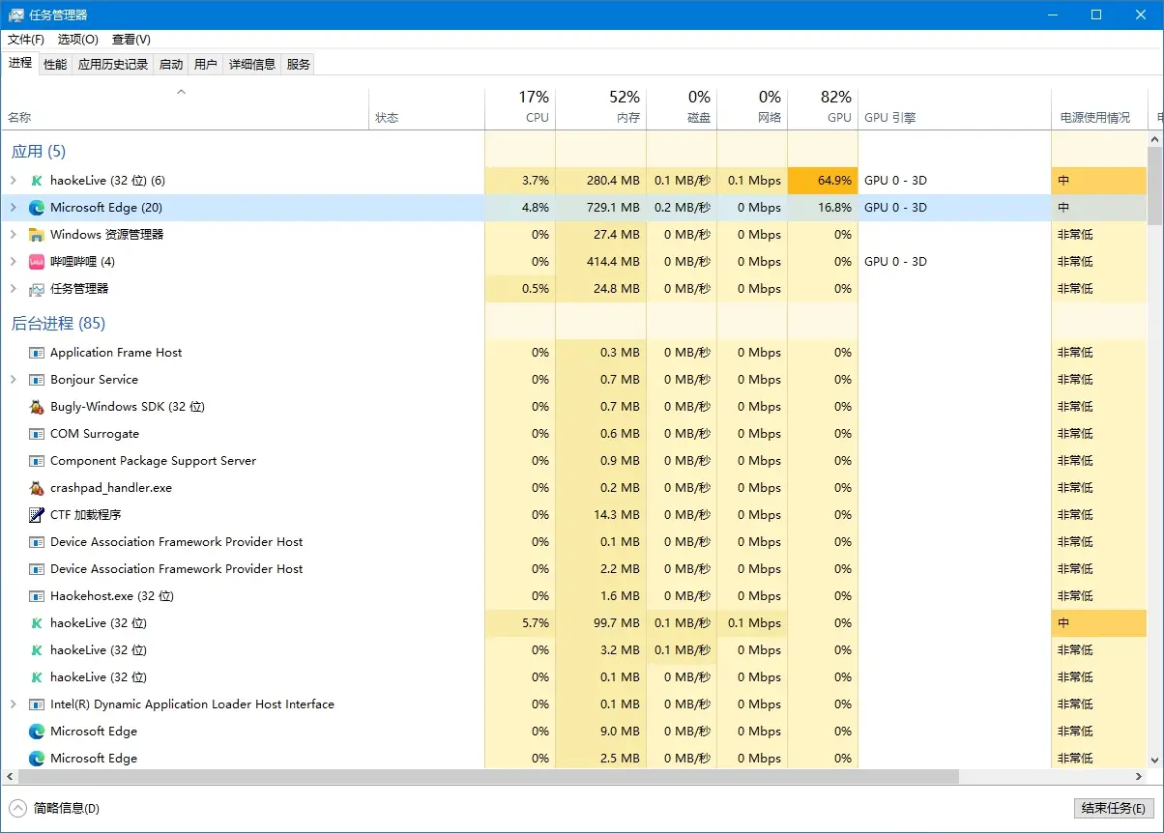Select the Device Association Framework 0.1 MB row

(574, 542)
